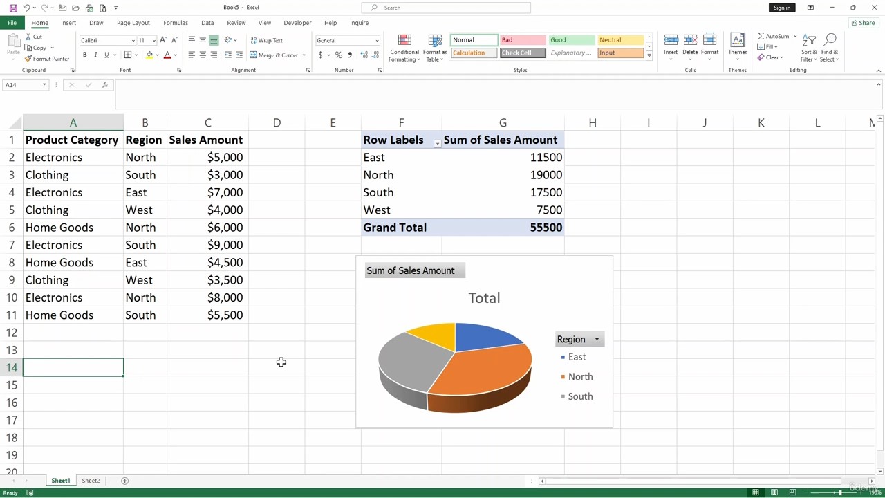Click the AutoSum sigma icon
Screen dimensions: 885x498
pyautogui.click(x=761, y=36)
